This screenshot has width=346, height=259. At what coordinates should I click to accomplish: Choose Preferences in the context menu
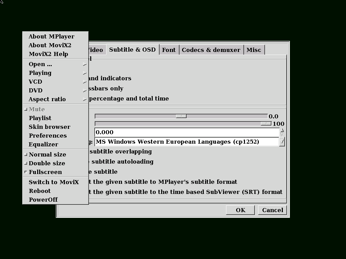(55, 136)
